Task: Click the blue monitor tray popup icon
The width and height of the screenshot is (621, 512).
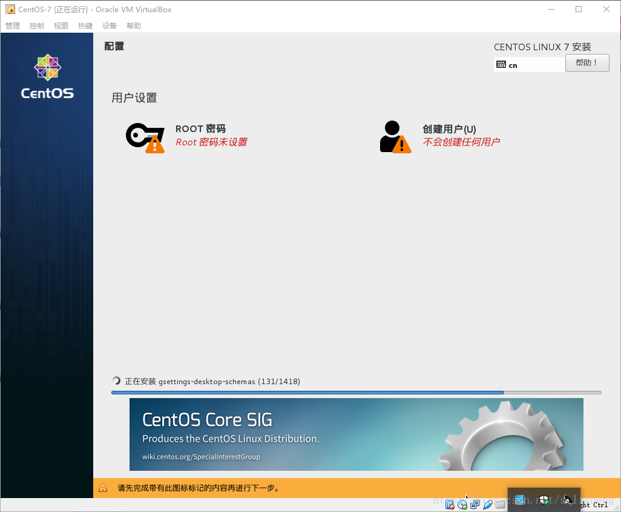Action: (519, 500)
